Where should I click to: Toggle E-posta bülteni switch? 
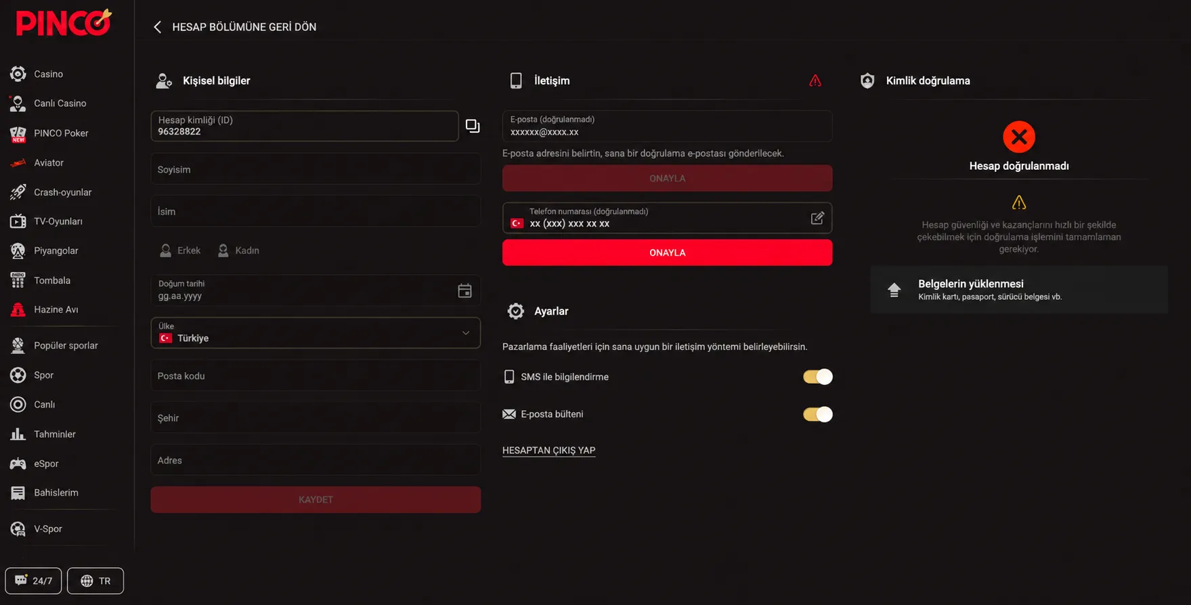817,414
